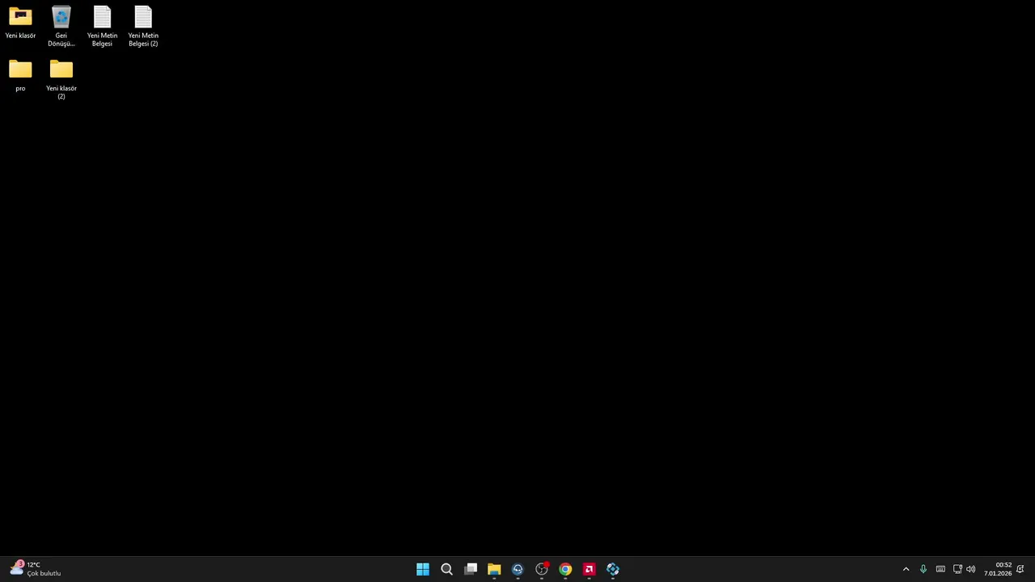
Task: Open taskbar Search
Action: (446, 569)
